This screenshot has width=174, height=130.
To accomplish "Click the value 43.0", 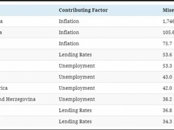I will pos(167,77).
